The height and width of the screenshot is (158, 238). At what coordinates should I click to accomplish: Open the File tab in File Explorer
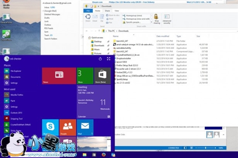[88, 11]
